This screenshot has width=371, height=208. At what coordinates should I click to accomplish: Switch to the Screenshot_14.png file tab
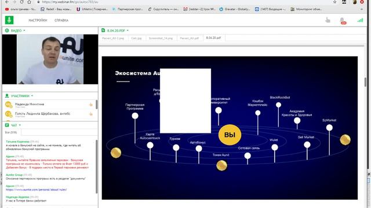point(161,38)
